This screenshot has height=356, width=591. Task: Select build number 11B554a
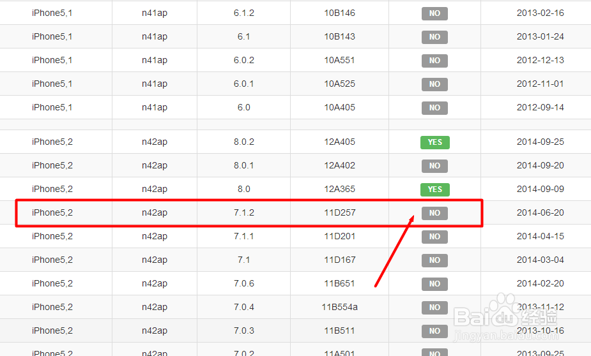340,307
